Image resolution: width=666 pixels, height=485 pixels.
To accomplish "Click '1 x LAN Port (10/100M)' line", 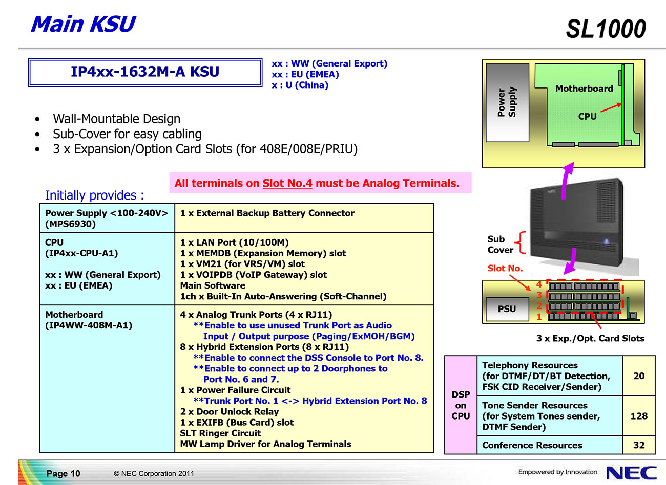I will 234,242.
